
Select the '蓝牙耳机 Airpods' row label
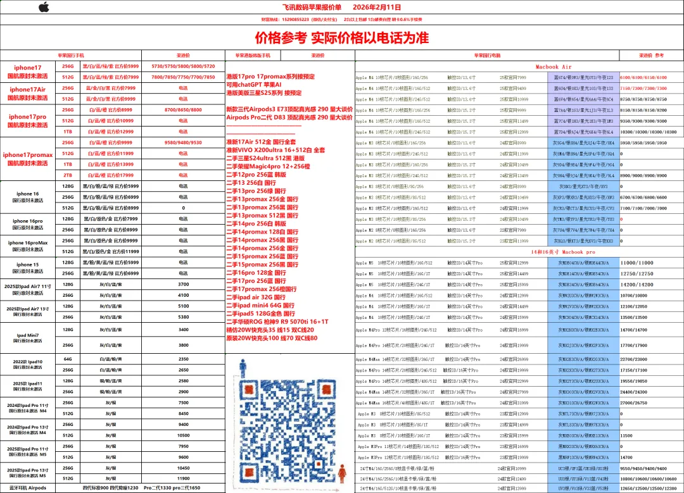(x=27, y=488)
